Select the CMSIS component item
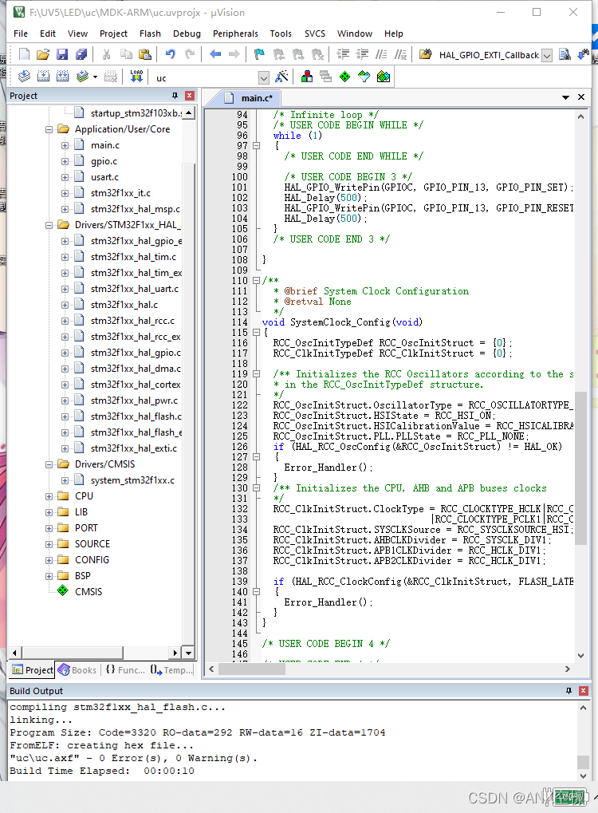The height and width of the screenshot is (813, 598). coord(89,592)
